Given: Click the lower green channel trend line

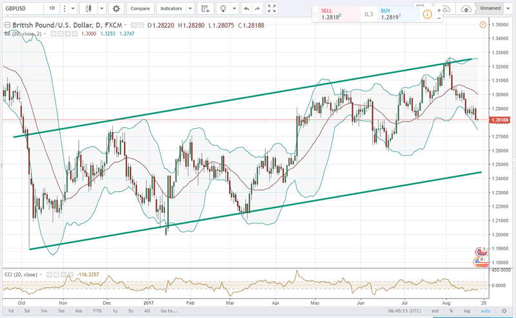Looking at the screenshot, I should [x=255, y=210].
